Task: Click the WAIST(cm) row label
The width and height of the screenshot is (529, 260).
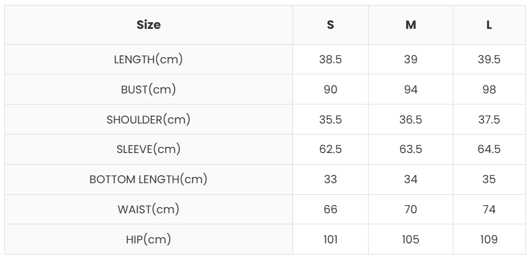Action: click(x=149, y=210)
